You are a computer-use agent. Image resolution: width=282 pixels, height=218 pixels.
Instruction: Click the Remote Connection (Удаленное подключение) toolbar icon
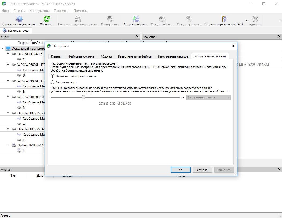click(19, 19)
